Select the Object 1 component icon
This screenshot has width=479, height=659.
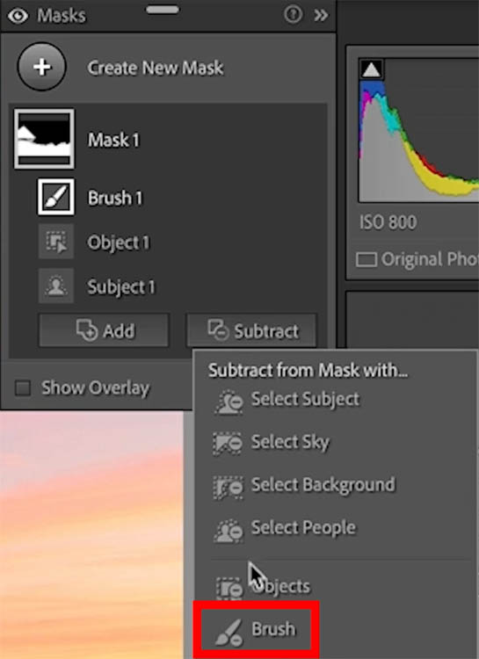(x=56, y=242)
